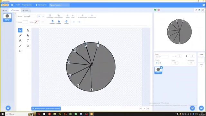Switch to the Code tab
Image resolution: width=206 pixels, height=116 pixels.
coord(5,10)
